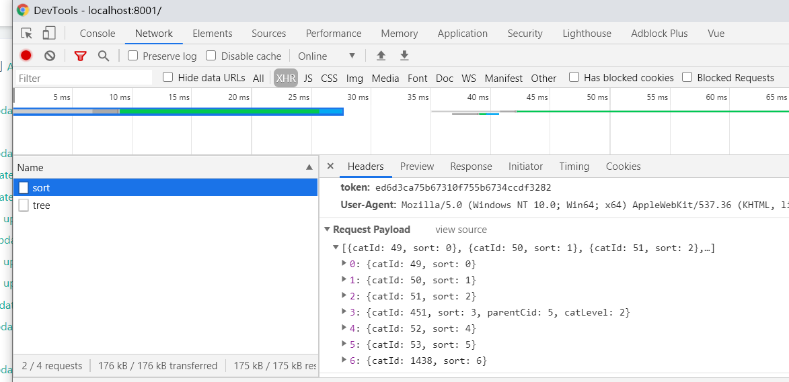
Task: Click view source link for payload
Action: 461,230
